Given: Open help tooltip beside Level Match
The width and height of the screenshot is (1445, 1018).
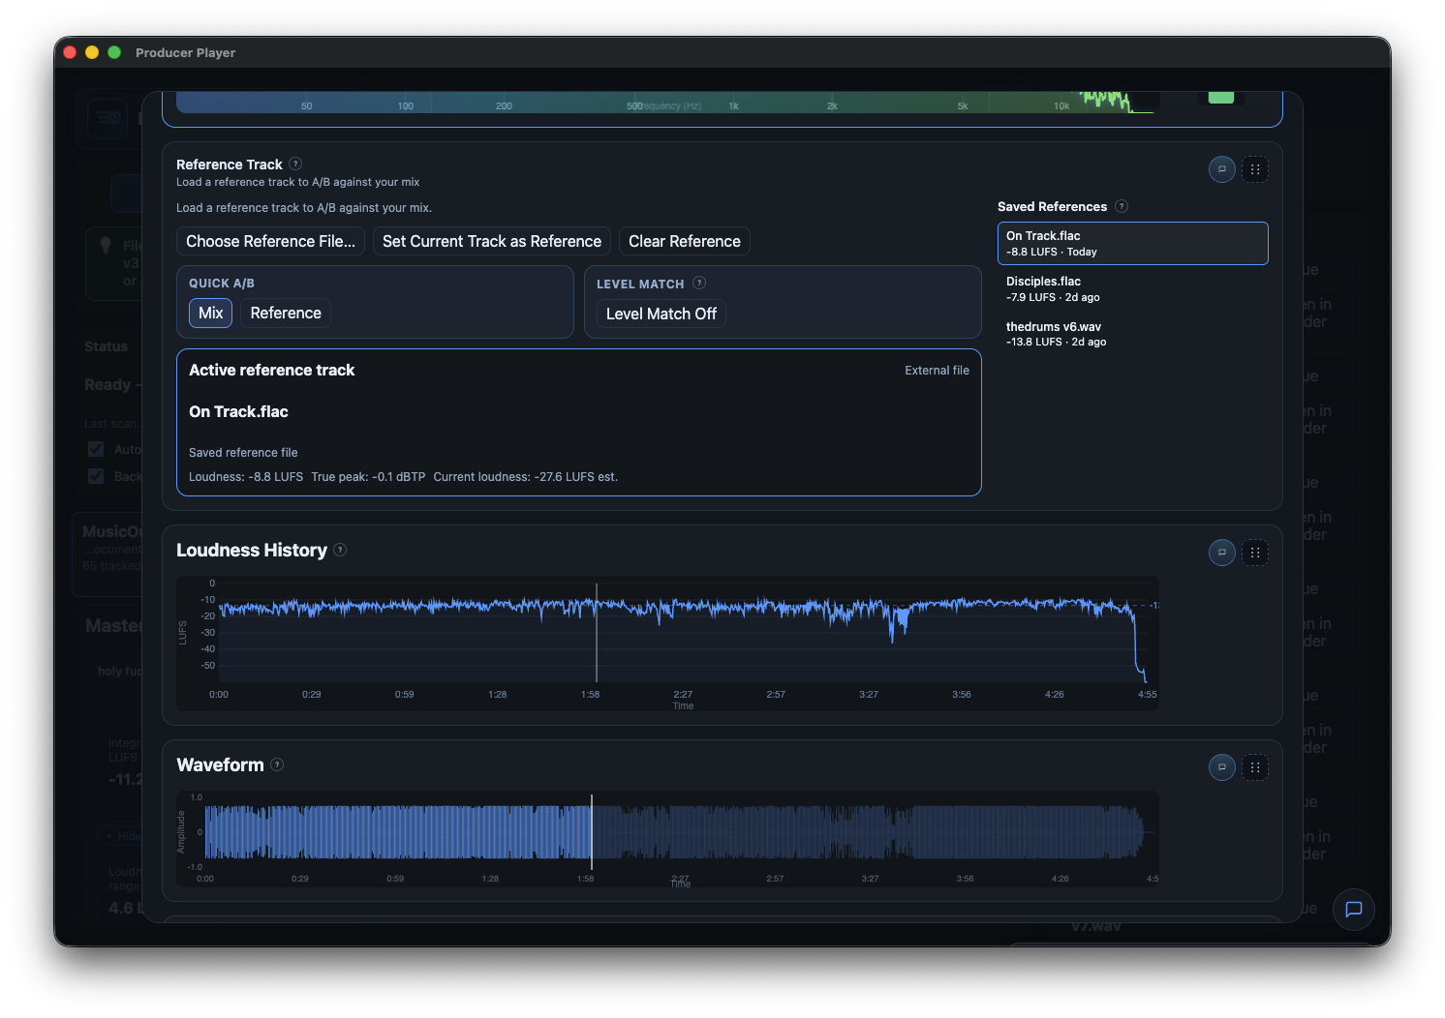Looking at the screenshot, I should tap(699, 283).
